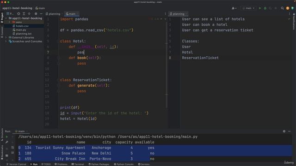296x166 pixels.
Task: Open the wrench icon in Run panel
Action: 7,142
